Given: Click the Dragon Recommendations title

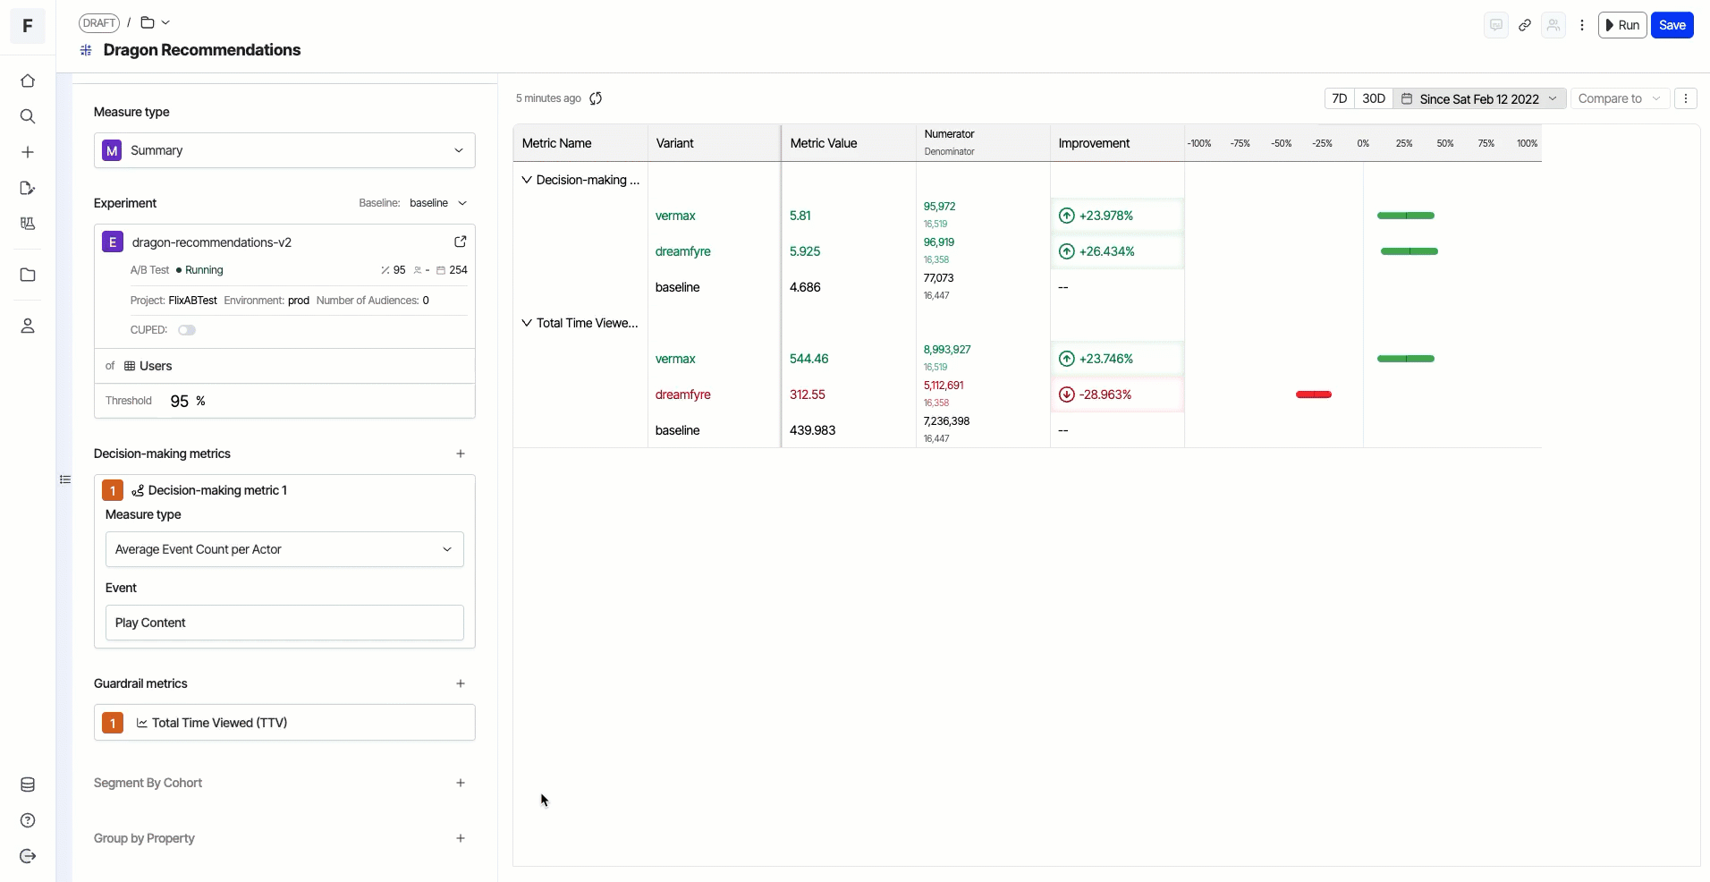Looking at the screenshot, I should coord(202,50).
